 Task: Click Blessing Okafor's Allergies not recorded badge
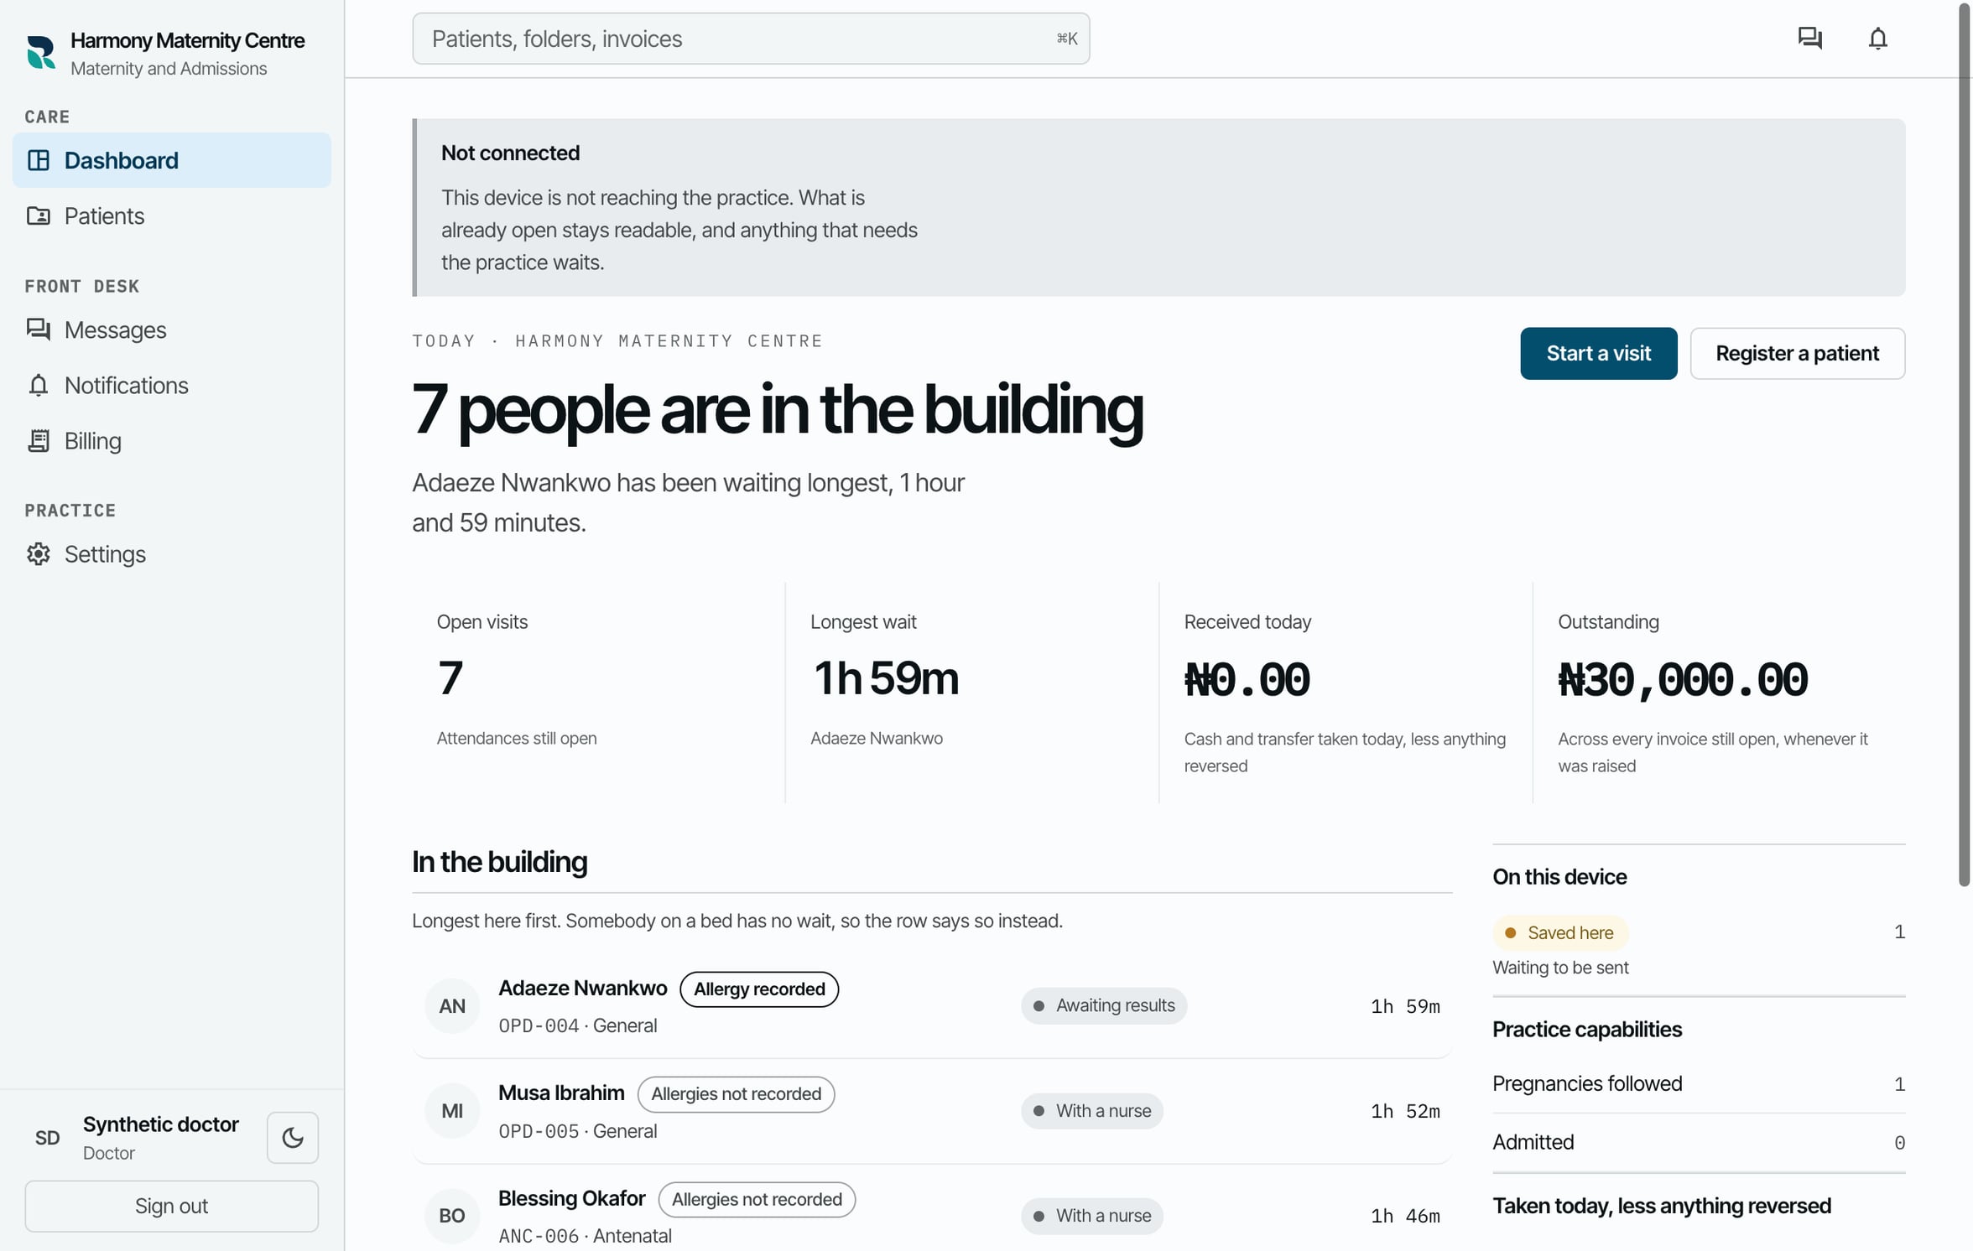pyautogui.click(x=757, y=1200)
